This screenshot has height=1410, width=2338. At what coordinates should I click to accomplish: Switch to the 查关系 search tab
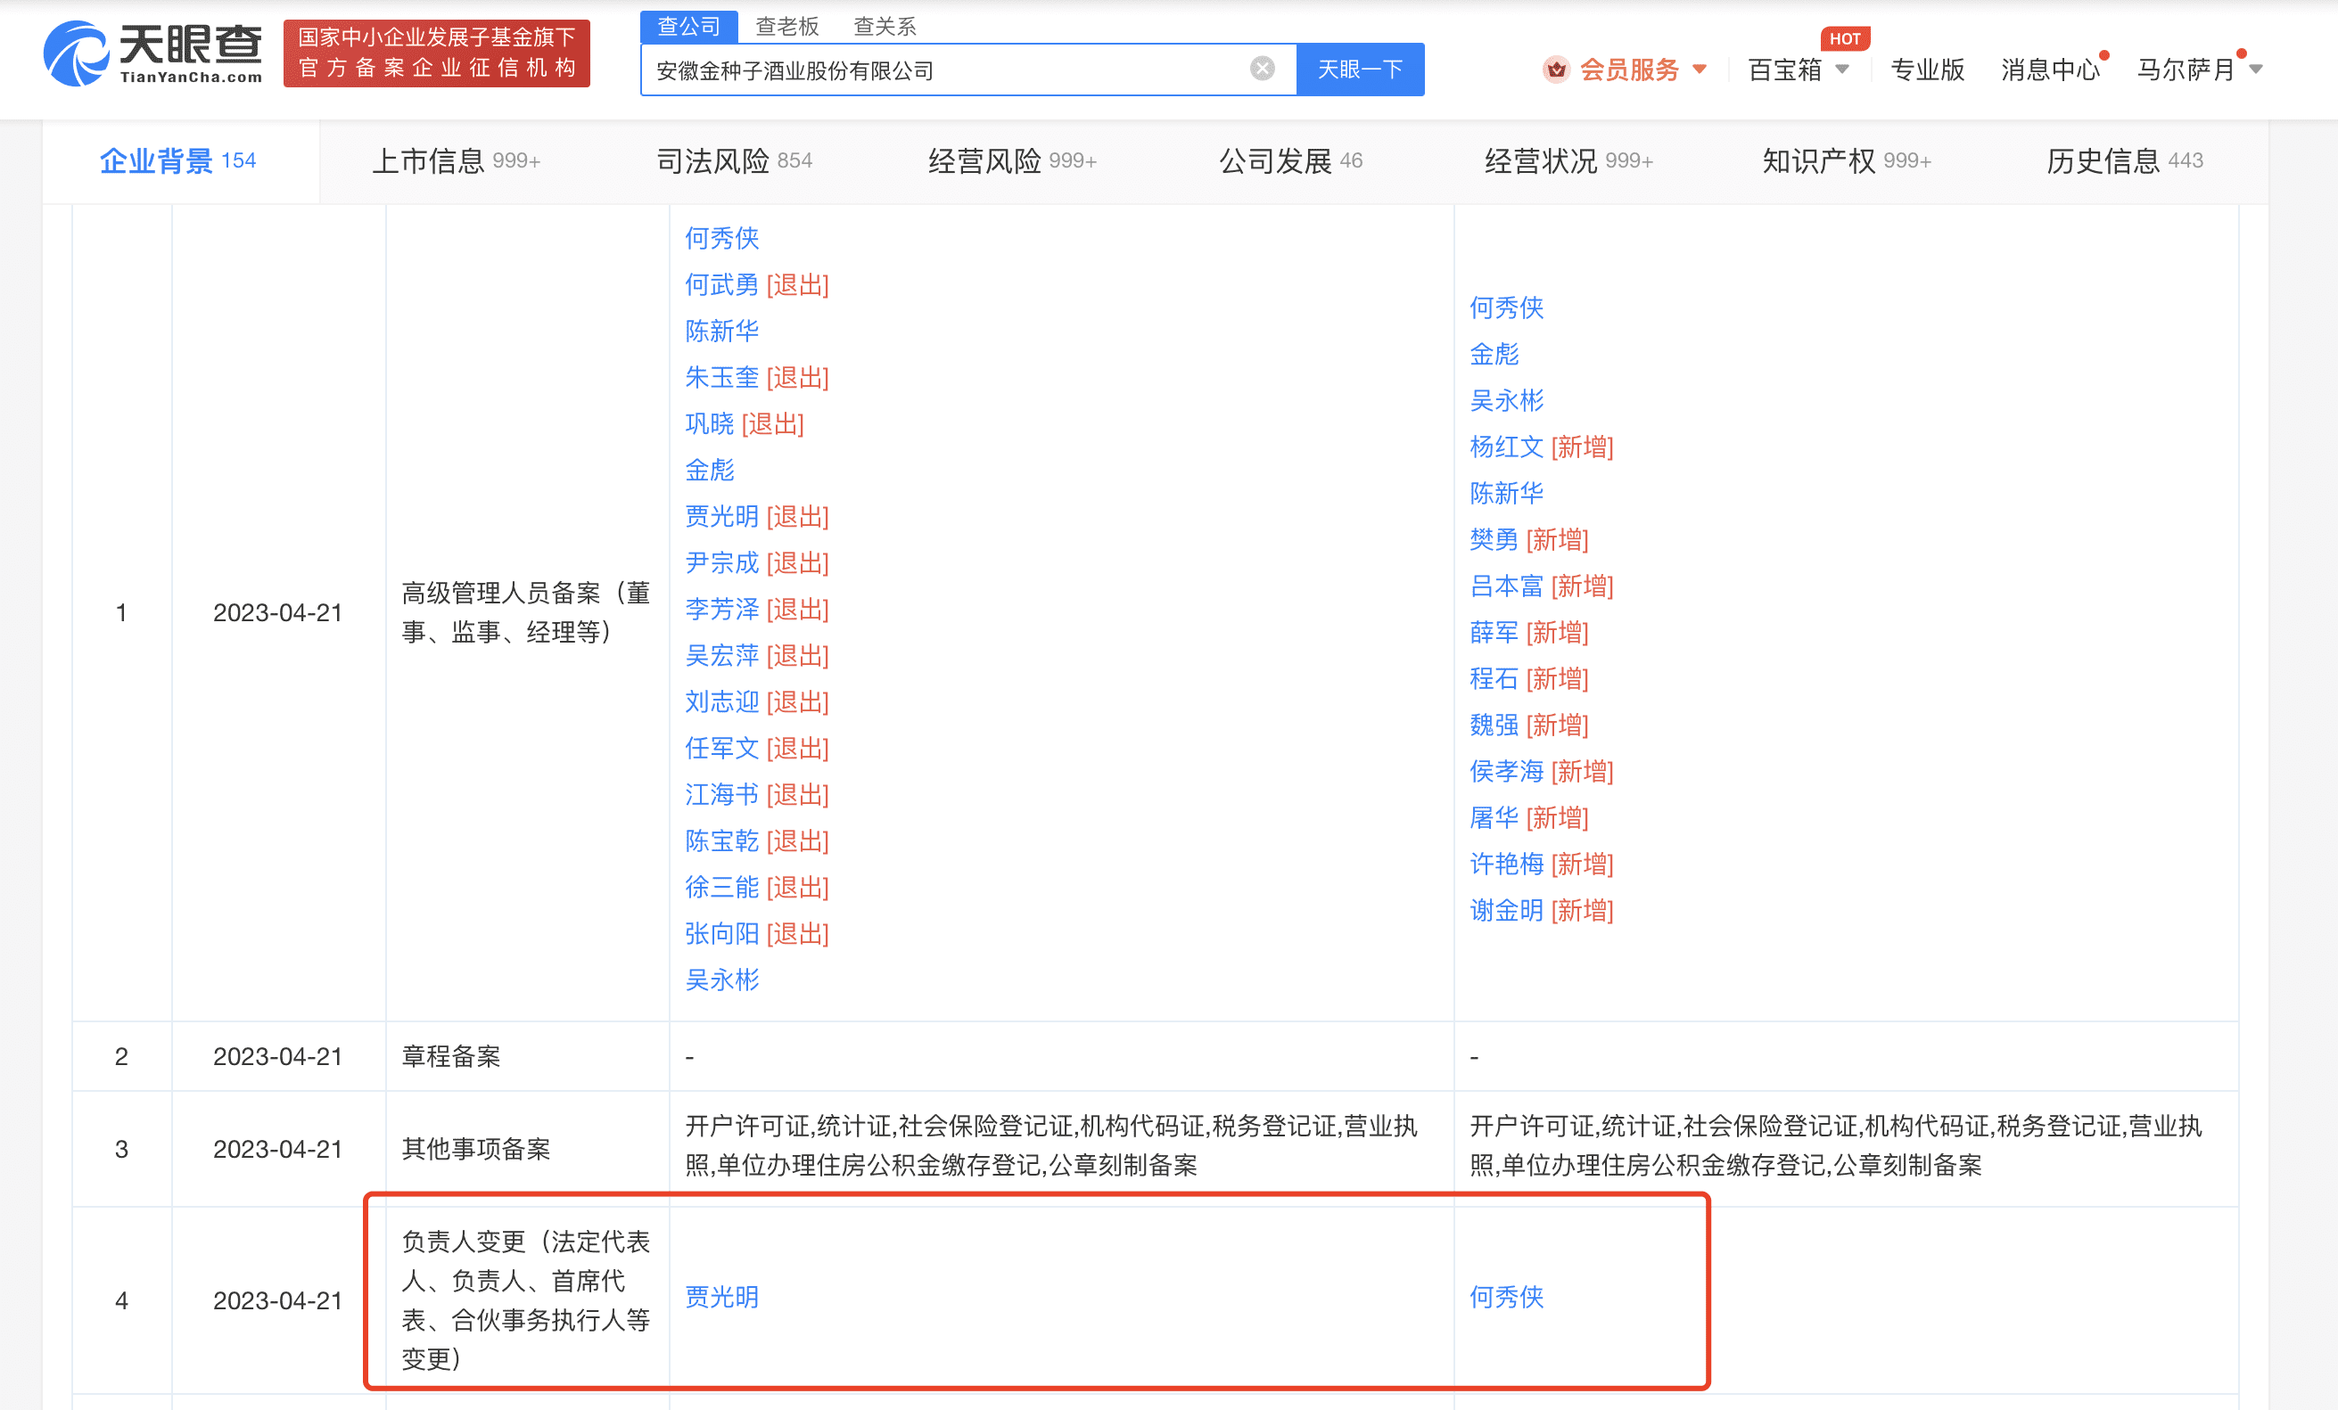pos(885,27)
